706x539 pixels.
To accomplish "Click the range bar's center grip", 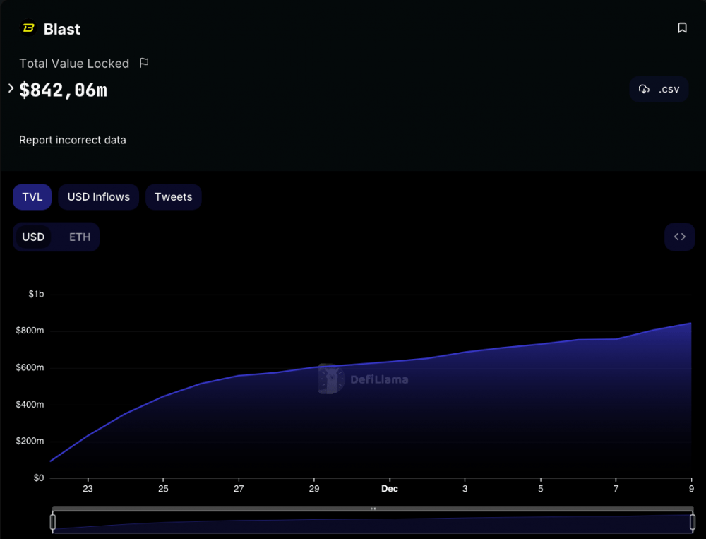I will tap(373, 509).
